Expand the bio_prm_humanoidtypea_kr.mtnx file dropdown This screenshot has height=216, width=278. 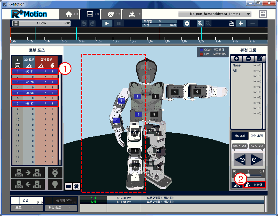(x=215, y=14)
